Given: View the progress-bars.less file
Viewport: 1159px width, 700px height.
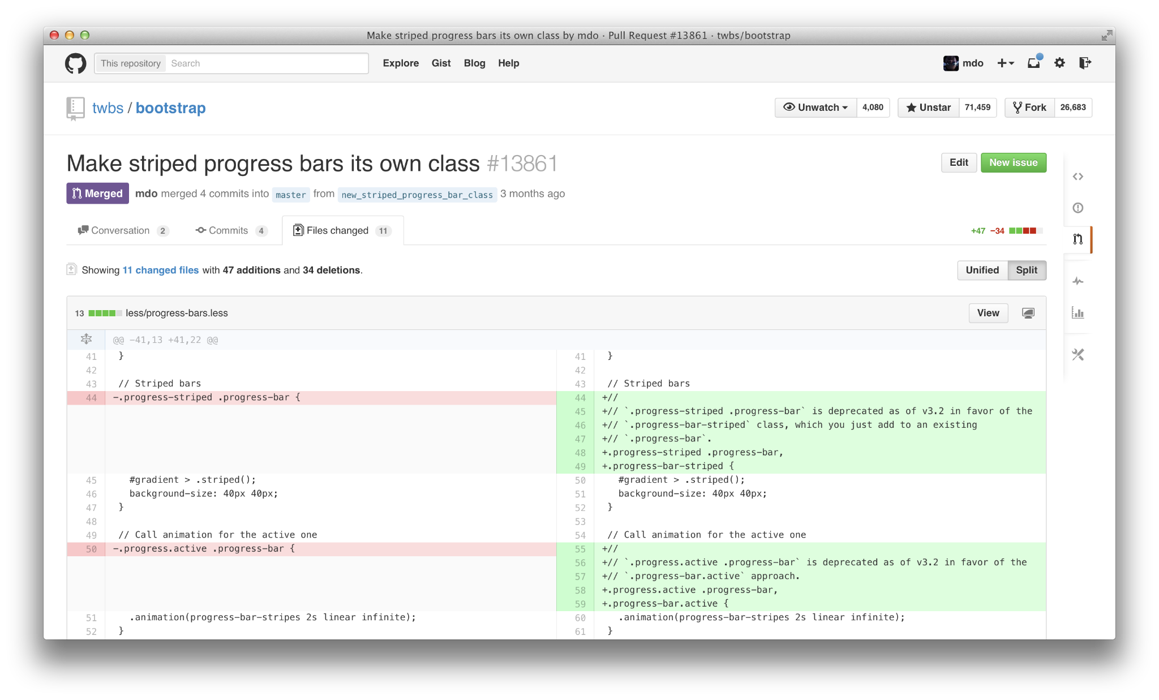Looking at the screenshot, I should tap(988, 313).
